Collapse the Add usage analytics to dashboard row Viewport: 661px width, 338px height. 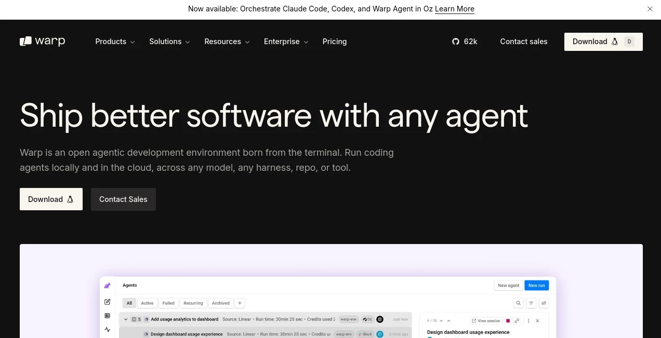[126, 319]
